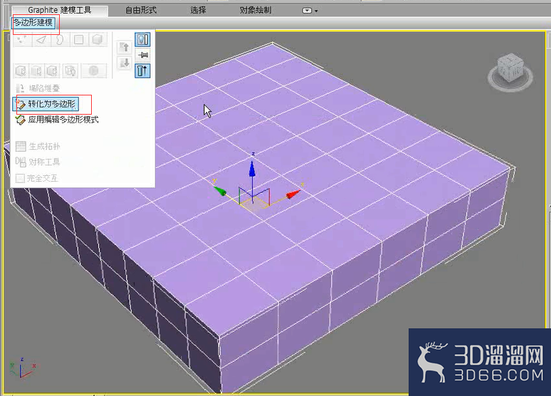Image resolution: width=551 pixels, height=396 pixels.
Task: Click the 生成拓扑 option
Action: [38, 146]
